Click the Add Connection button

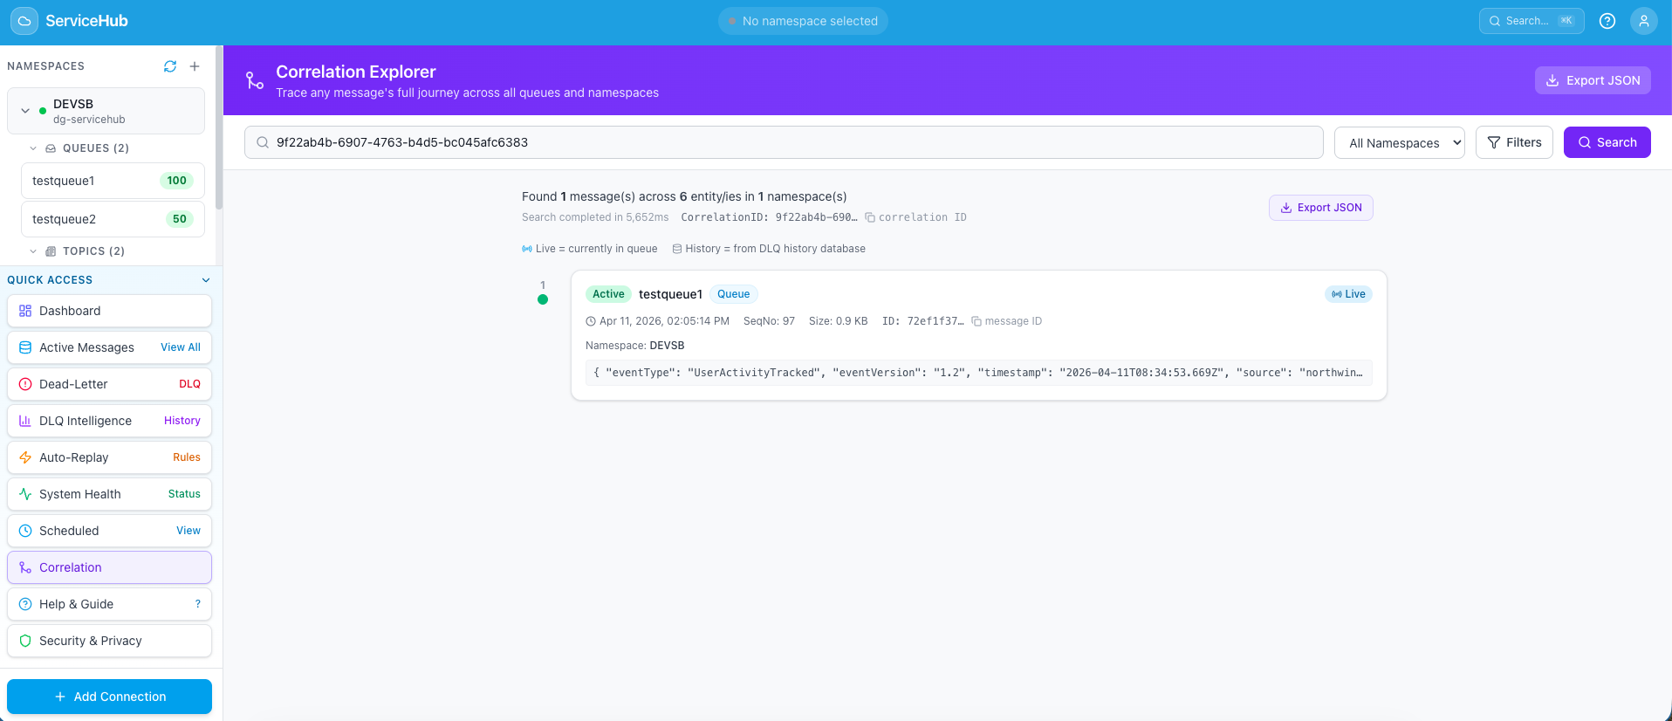[x=109, y=697]
